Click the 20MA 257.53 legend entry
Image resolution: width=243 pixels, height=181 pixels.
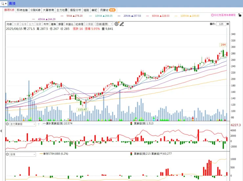(x=129, y=16)
